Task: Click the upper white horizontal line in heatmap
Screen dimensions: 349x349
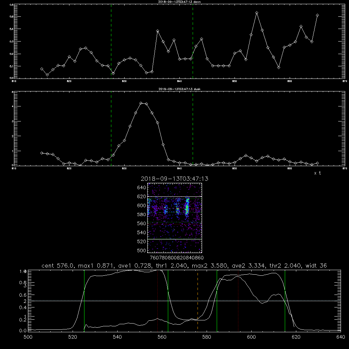Action: click(174, 197)
